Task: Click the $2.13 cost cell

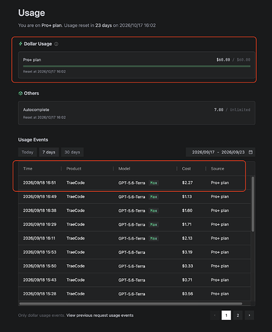Action: click(187, 238)
